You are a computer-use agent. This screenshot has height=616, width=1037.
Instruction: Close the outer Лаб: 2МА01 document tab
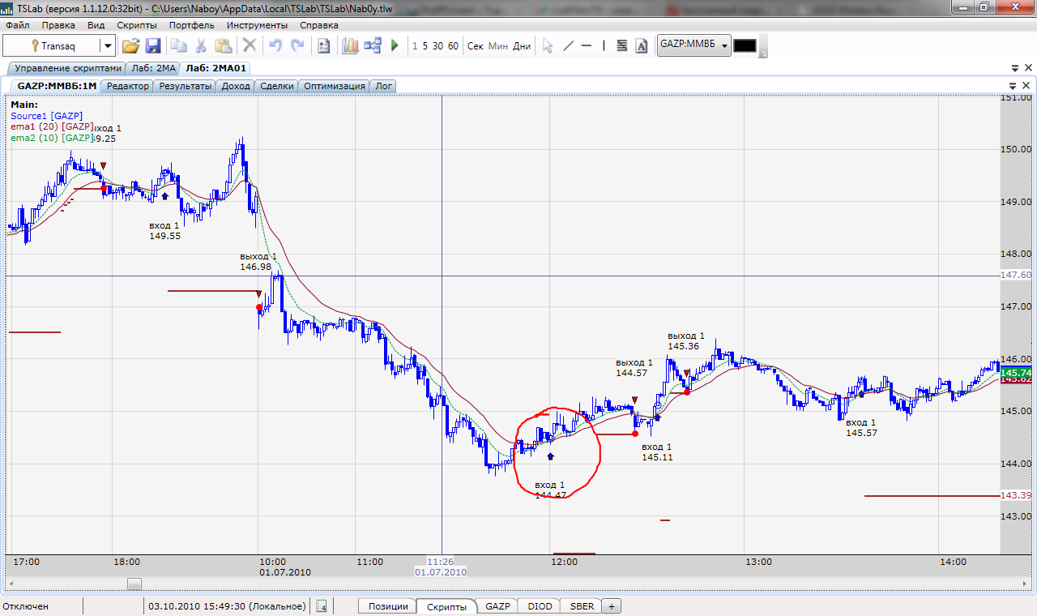1027,68
